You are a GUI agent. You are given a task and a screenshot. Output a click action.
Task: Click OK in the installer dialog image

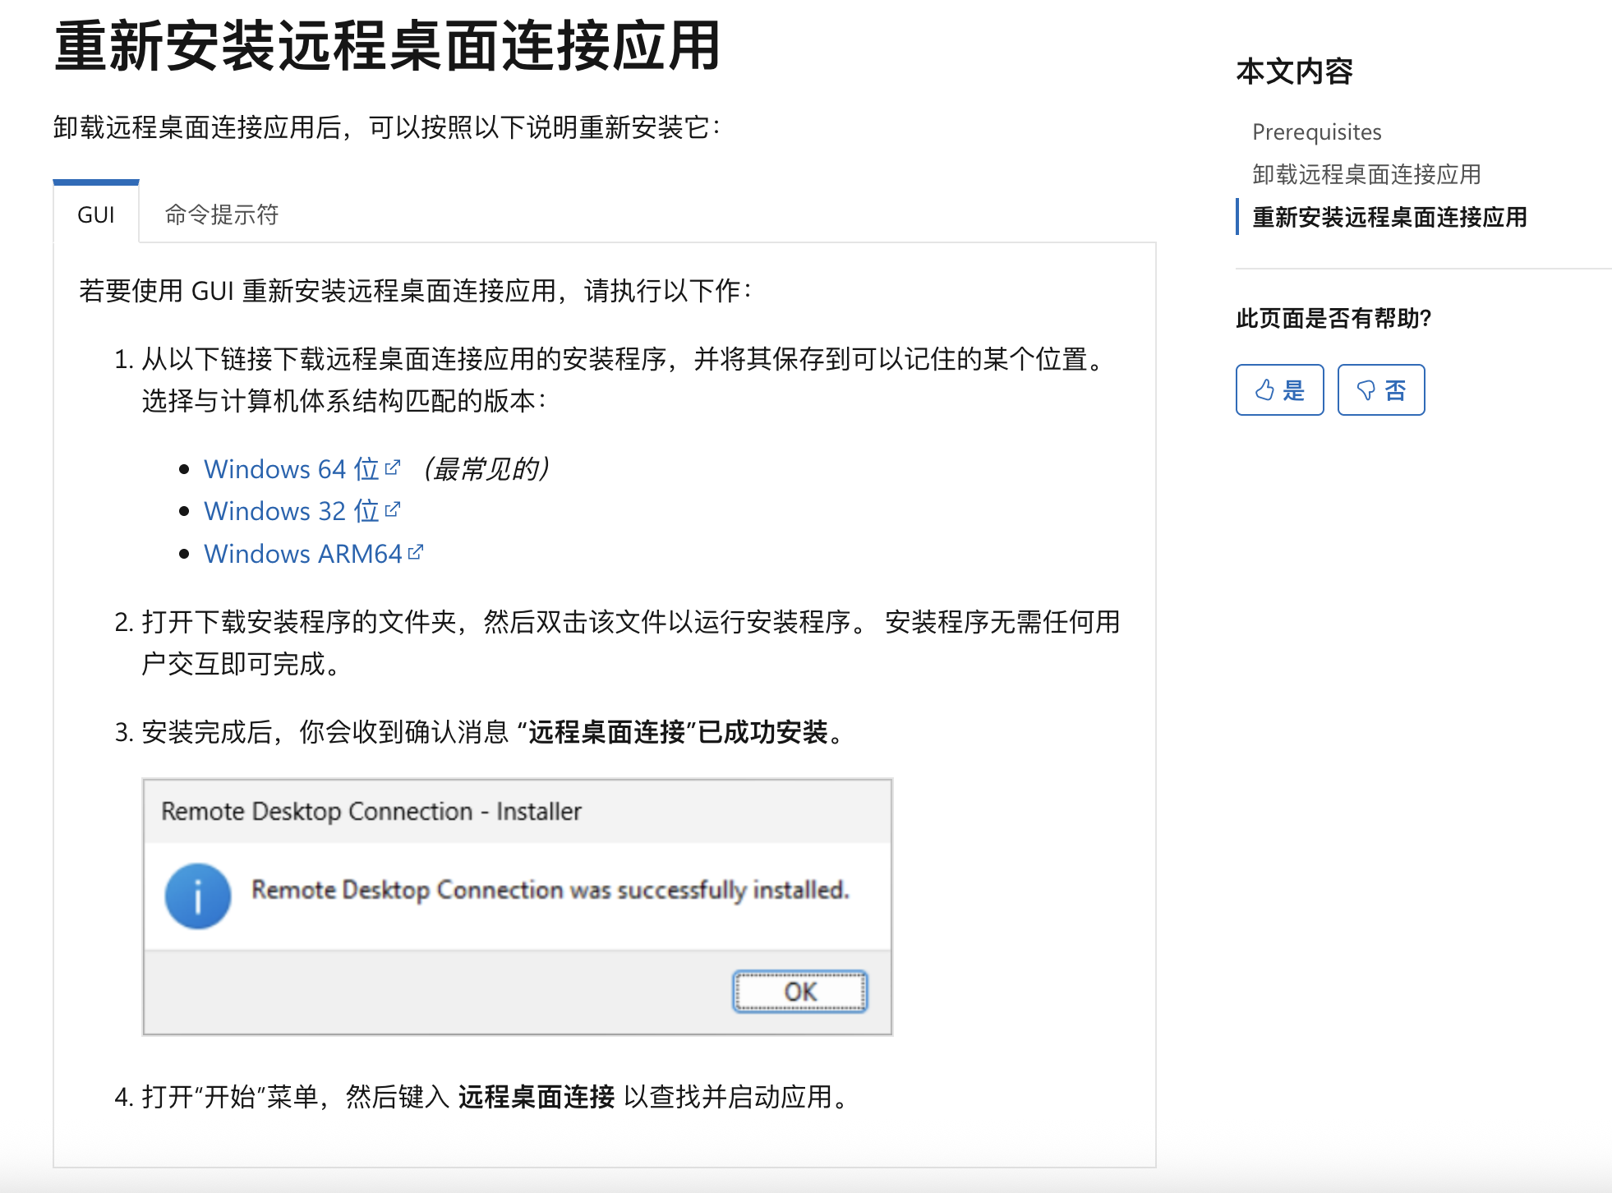799,992
